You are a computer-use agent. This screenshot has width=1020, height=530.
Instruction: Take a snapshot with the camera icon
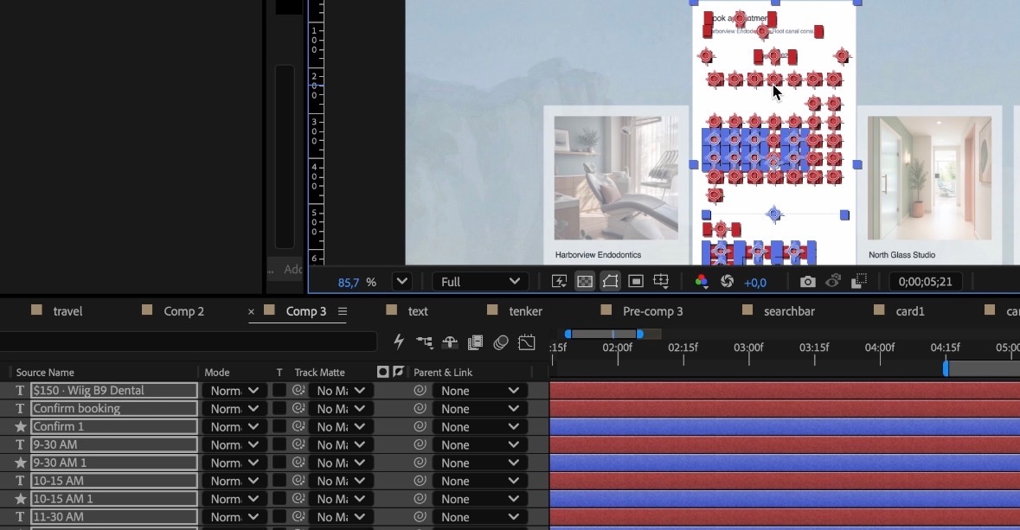(x=807, y=281)
